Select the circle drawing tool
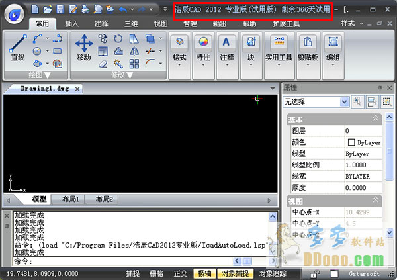This screenshot has height=280, width=397. 37,51
